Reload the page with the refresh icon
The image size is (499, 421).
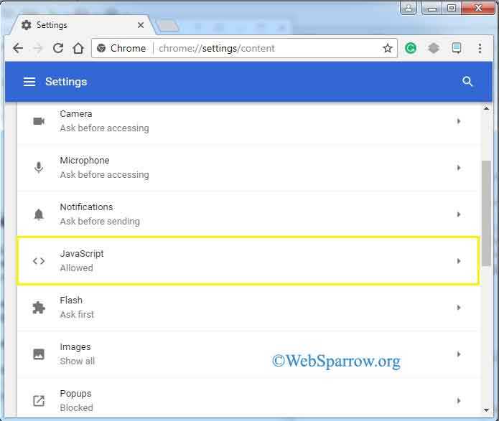(x=58, y=48)
